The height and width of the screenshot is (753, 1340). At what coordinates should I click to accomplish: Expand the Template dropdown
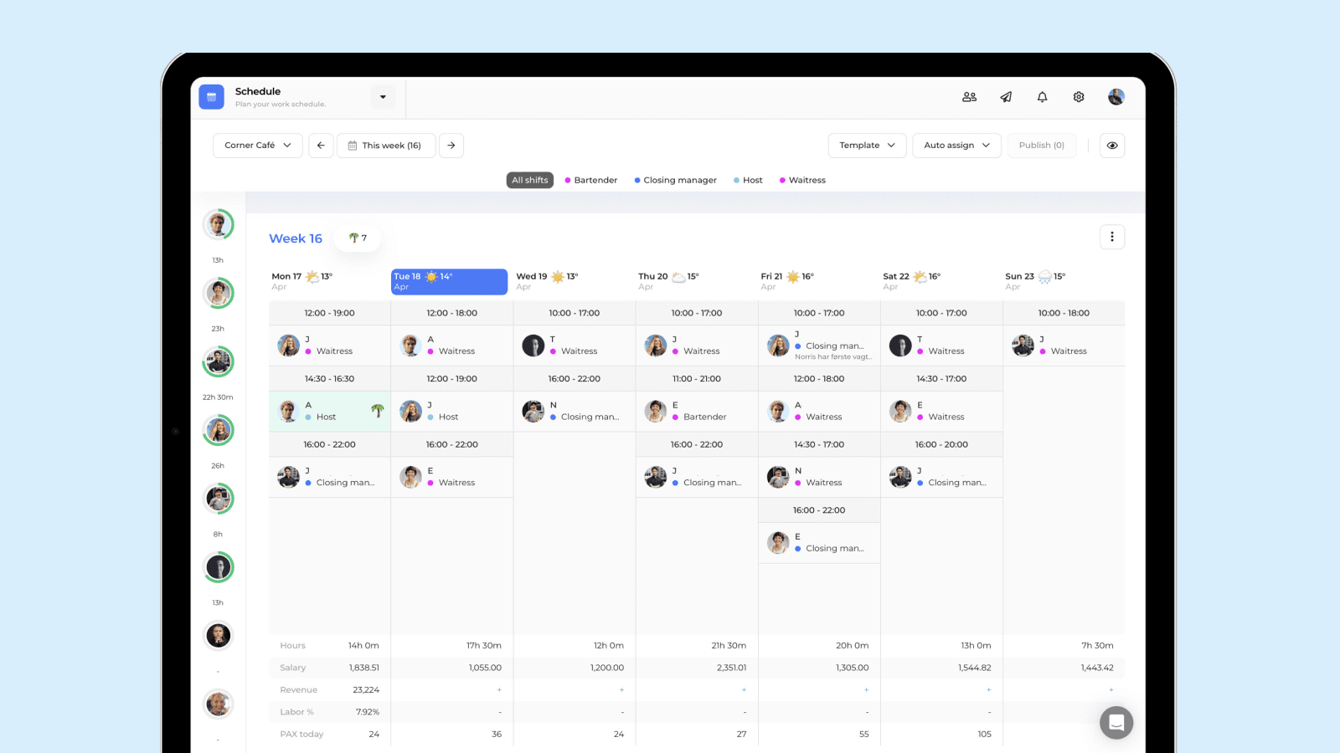867,145
